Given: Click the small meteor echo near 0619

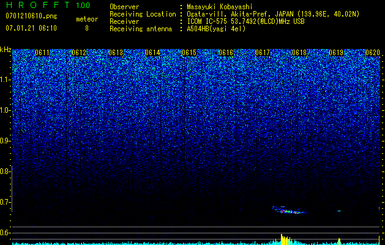Looking at the screenshot, I should click(339, 211).
